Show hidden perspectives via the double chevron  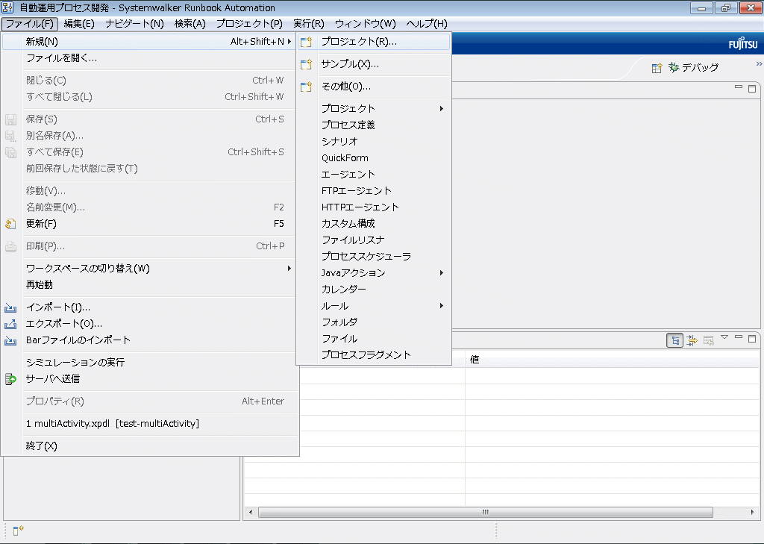pyautogui.click(x=759, y=63)
